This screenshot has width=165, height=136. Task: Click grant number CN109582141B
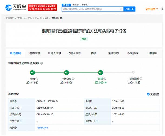pos(45,115)
